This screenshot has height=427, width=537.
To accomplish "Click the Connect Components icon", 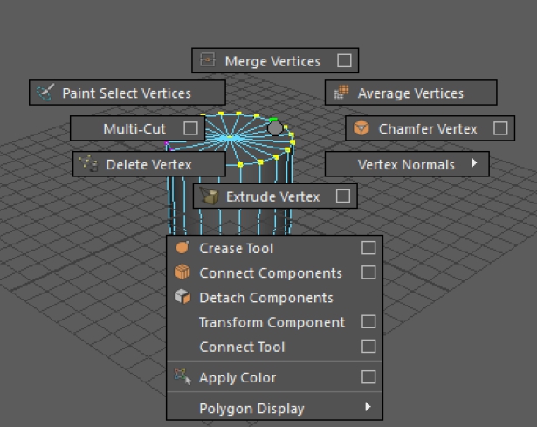I will pos(182,272).
